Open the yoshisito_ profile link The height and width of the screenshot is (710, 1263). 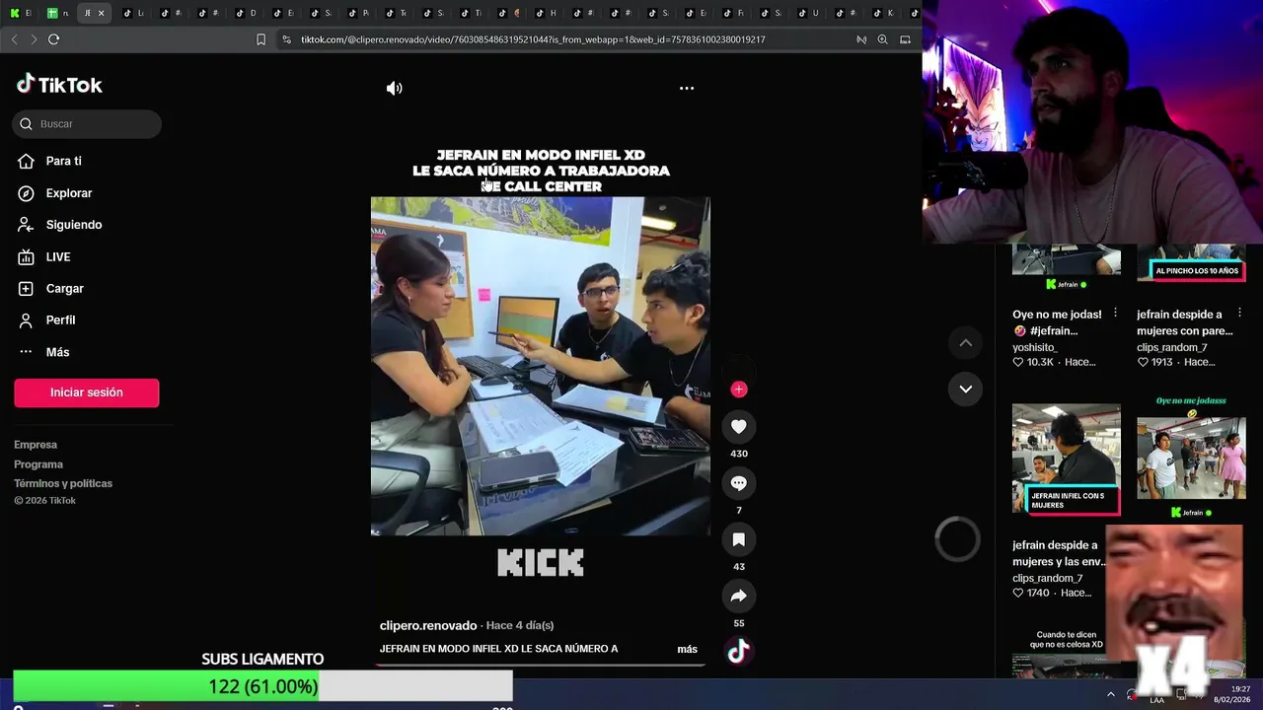point(1034,347)
